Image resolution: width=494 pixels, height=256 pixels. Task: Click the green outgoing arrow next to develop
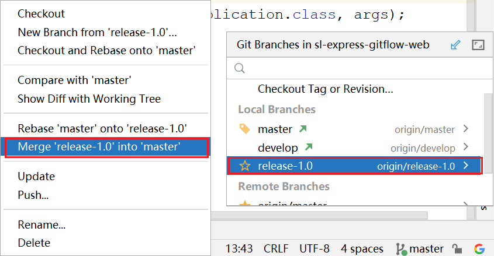[x=309, y=148]
